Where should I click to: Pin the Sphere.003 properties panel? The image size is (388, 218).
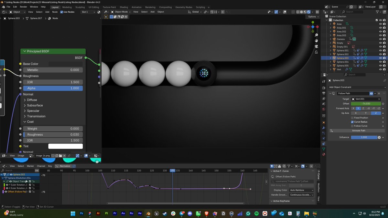(384, 80)
